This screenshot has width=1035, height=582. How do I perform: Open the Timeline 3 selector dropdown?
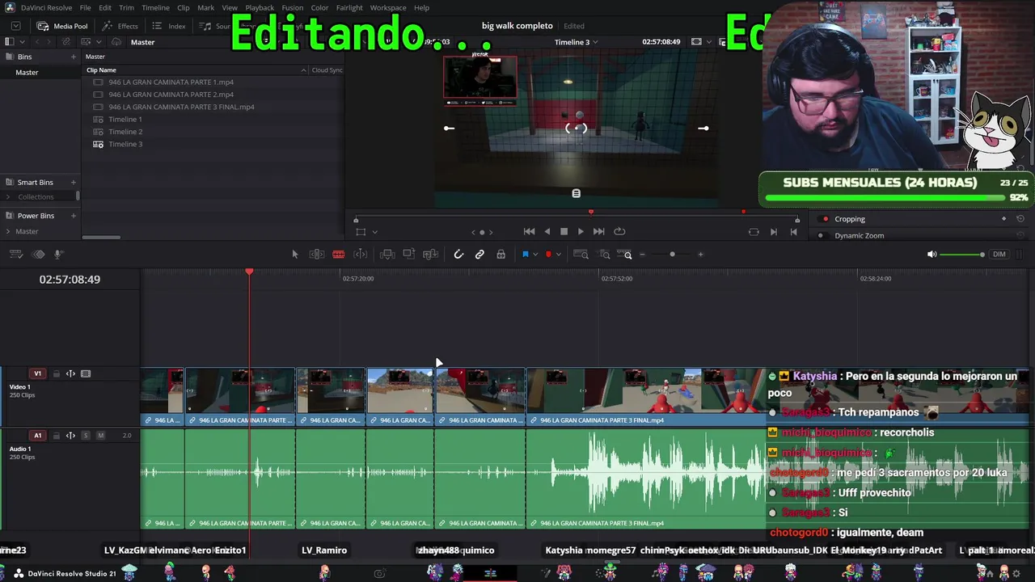[577, 42]
